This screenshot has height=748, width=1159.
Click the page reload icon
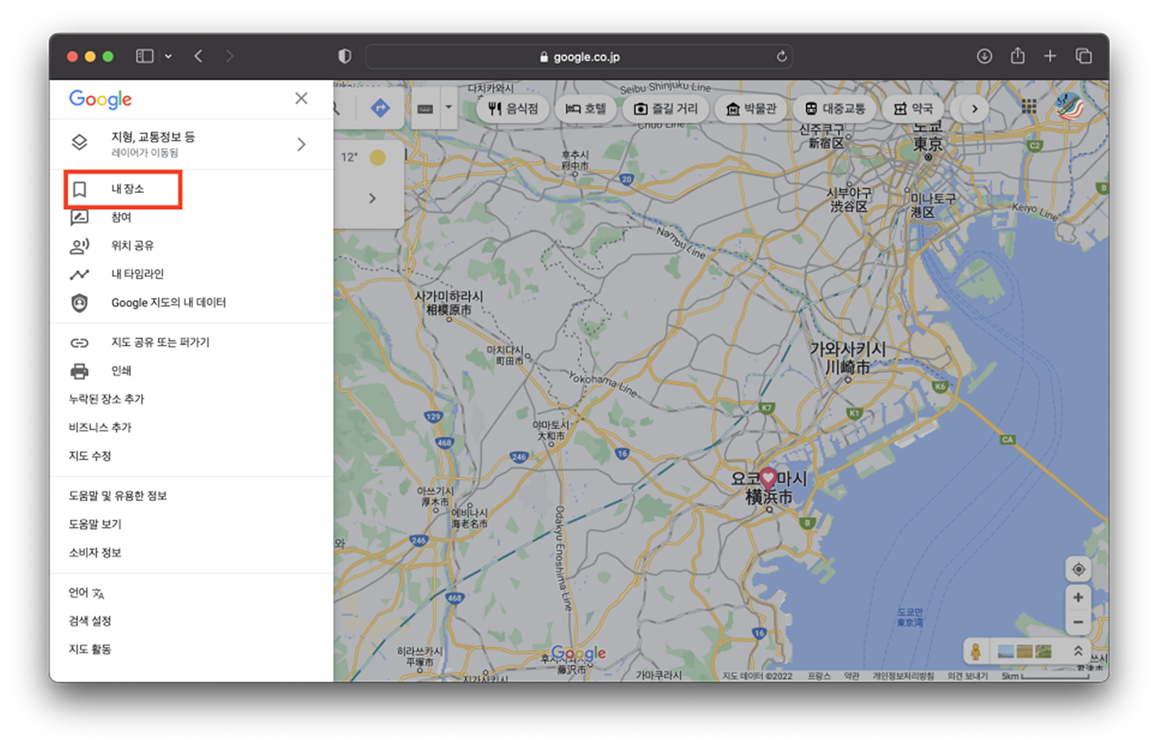coord(782,57)
